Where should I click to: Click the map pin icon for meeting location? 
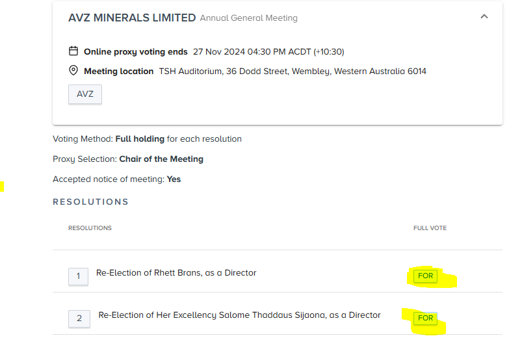(x=73, y=70)
